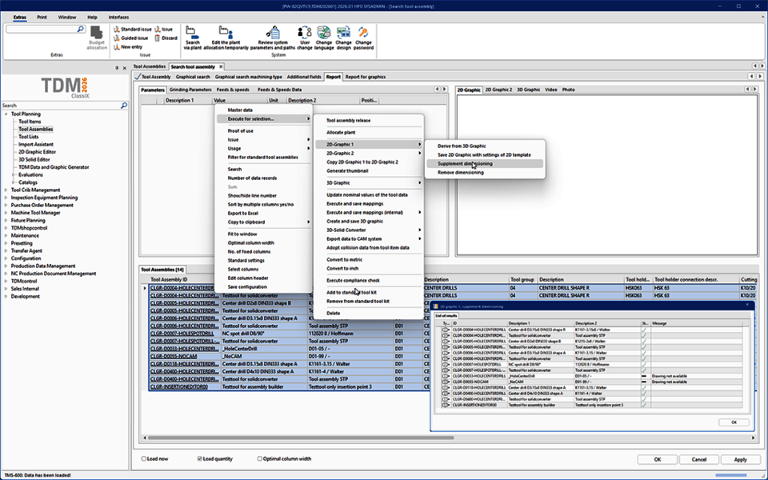Click the Change design icon

pos(345,32)
